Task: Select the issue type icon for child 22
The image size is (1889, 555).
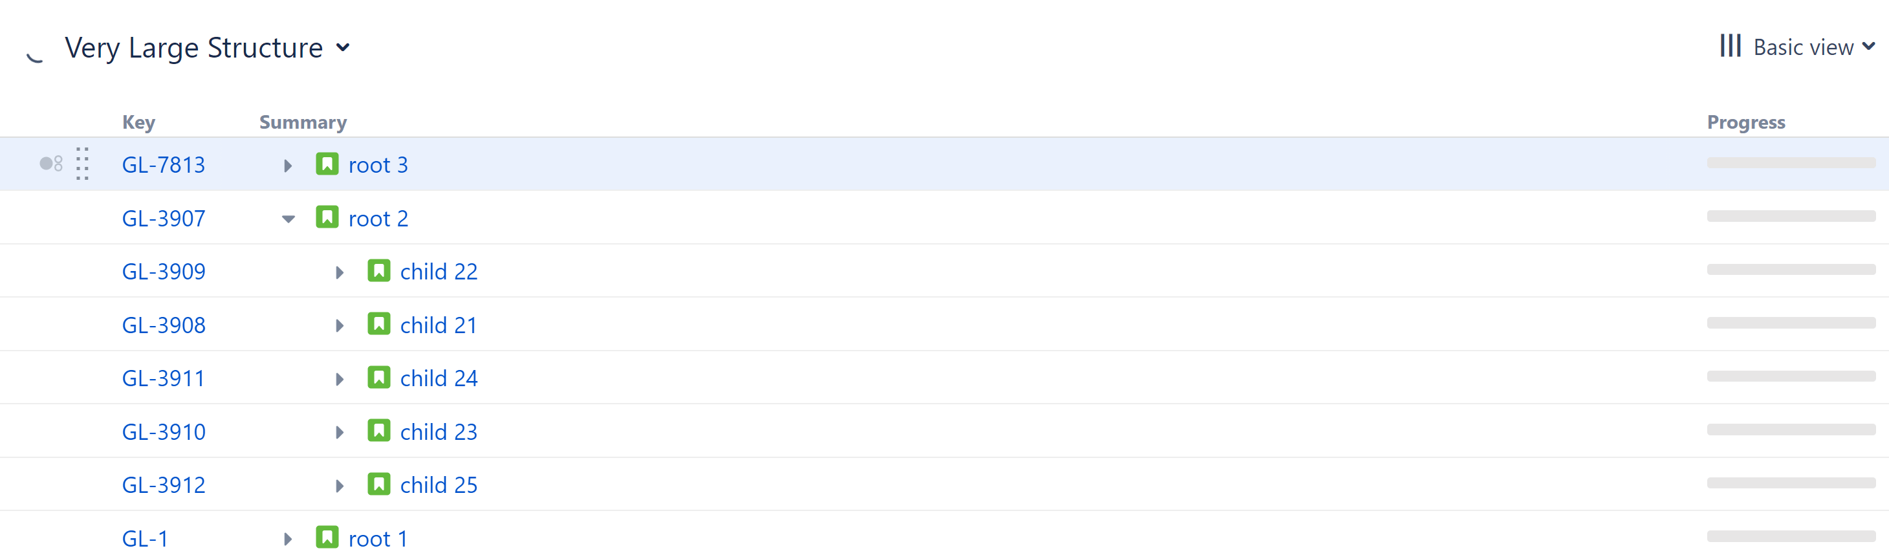Action: (378, 270)
